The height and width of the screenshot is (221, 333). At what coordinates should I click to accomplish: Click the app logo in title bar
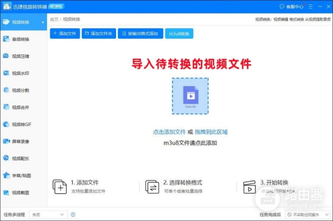tap(7, 6)
